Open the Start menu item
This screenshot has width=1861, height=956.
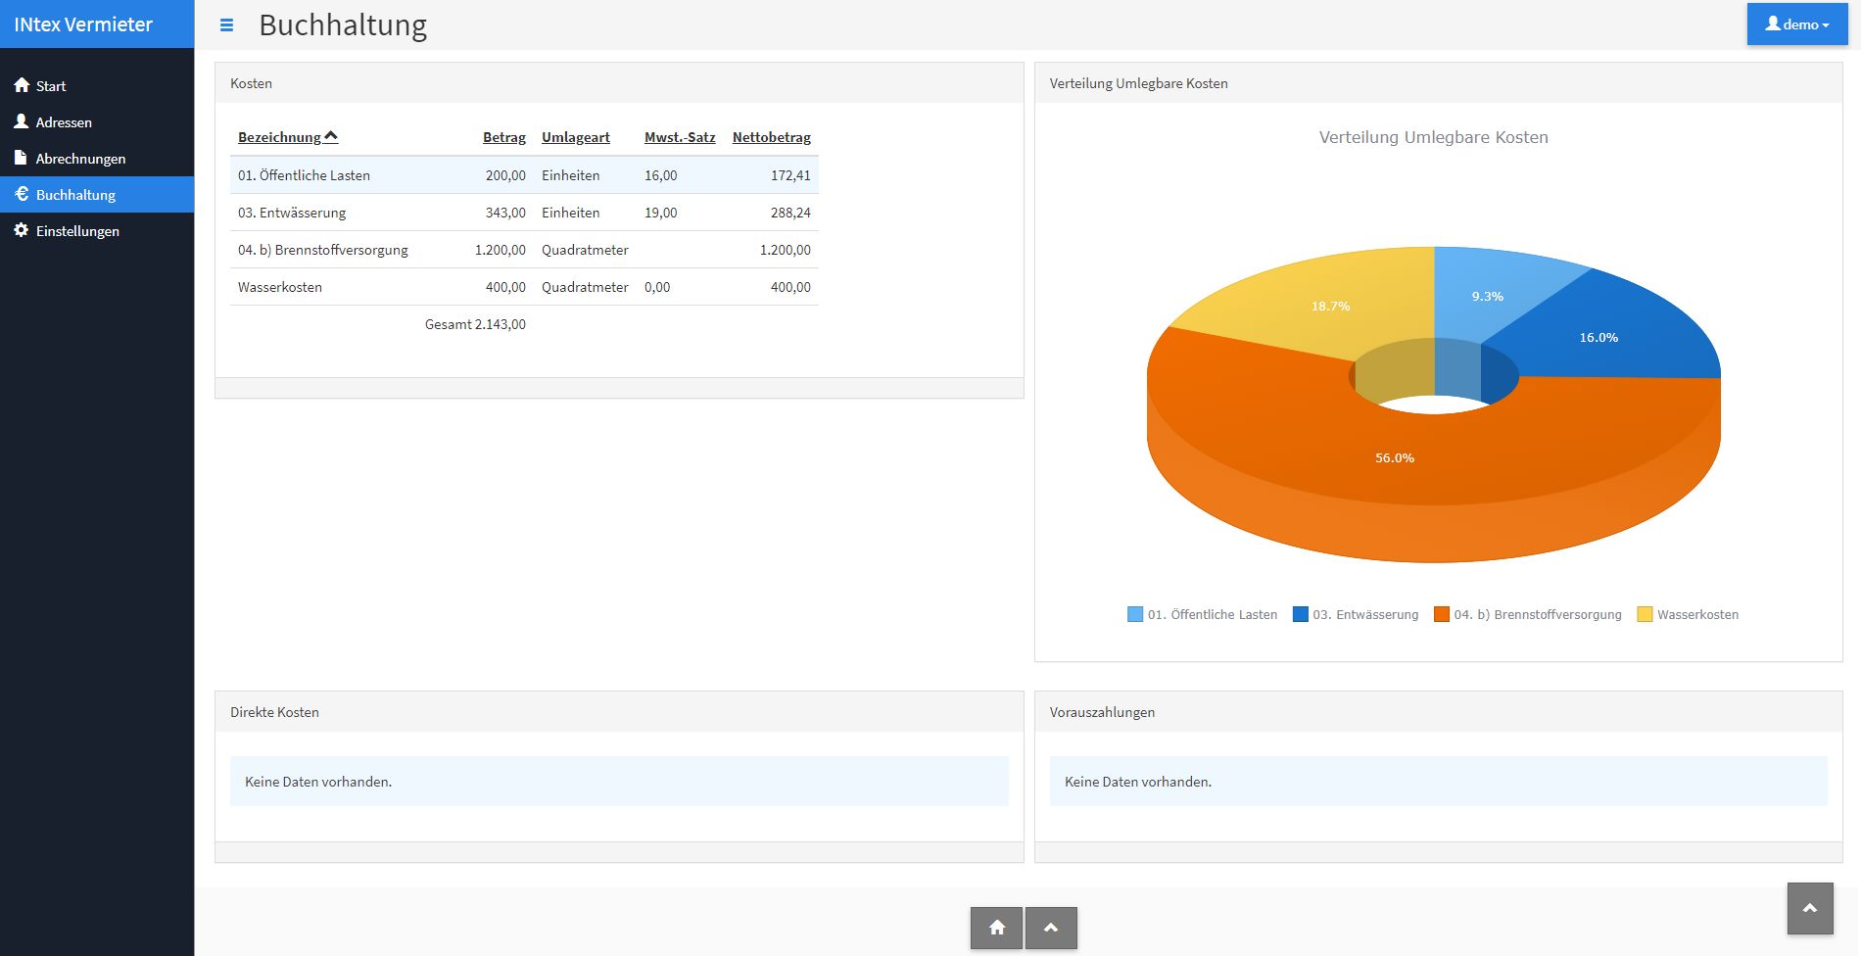coord(97,86)
